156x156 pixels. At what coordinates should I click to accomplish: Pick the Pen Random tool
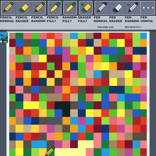tap(133, 8)
